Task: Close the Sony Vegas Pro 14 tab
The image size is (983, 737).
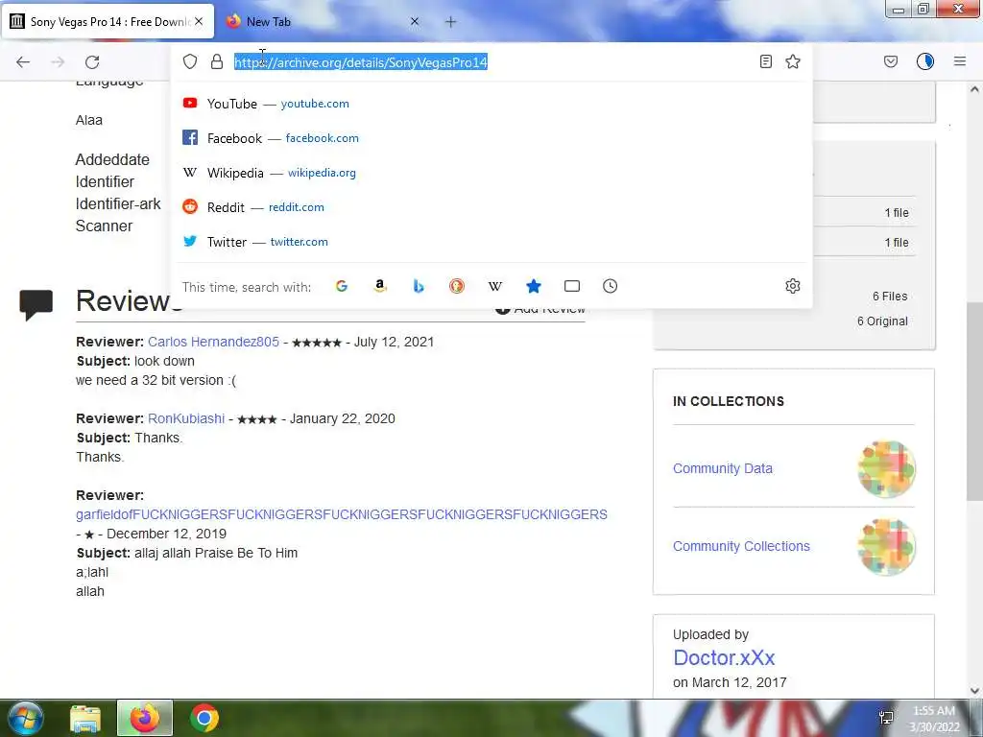Action: tap(199, 21)
